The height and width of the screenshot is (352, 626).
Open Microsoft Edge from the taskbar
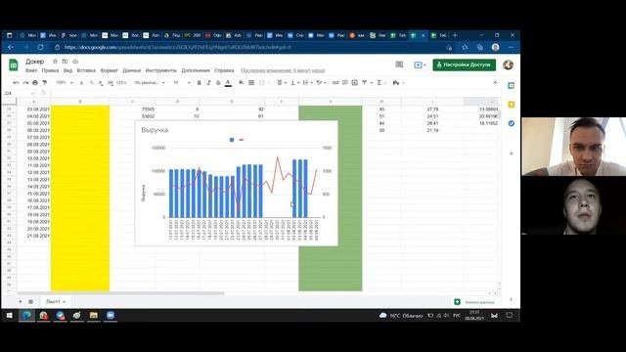pyautogui.click(x=26, y=316)
